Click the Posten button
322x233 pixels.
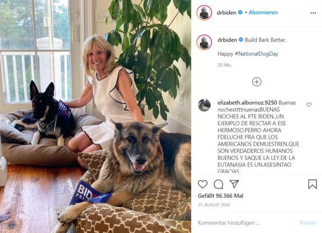308,223
